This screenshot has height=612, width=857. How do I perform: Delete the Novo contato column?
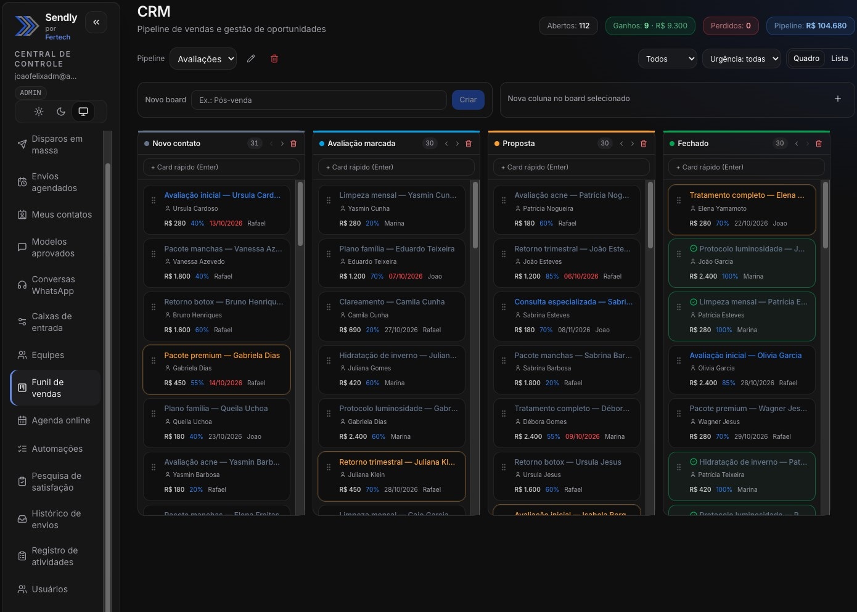click(x=293, y=144)
